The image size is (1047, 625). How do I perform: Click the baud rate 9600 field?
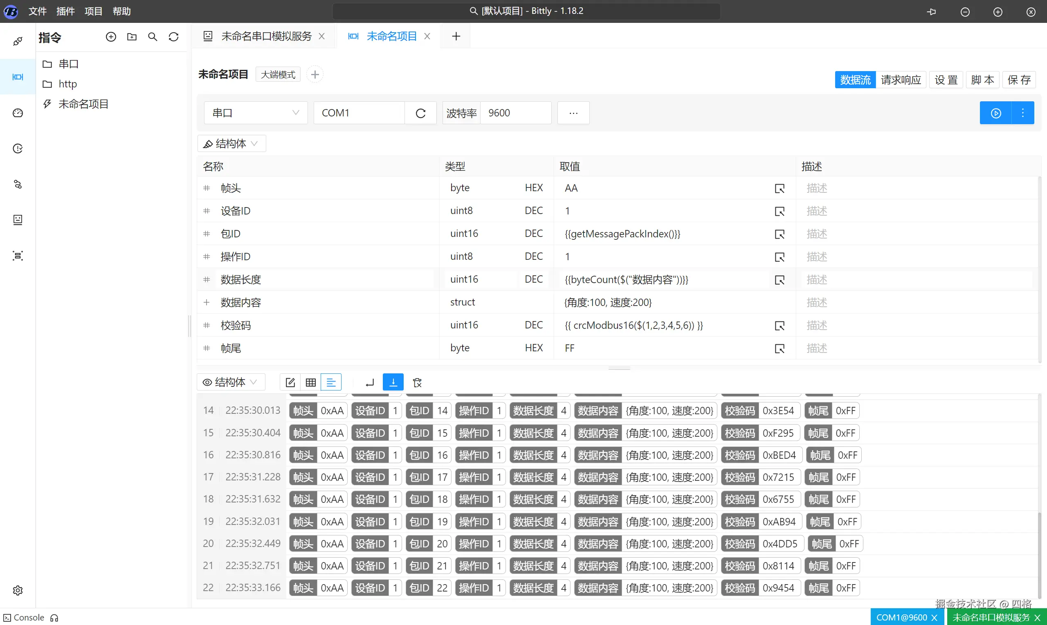515,113
